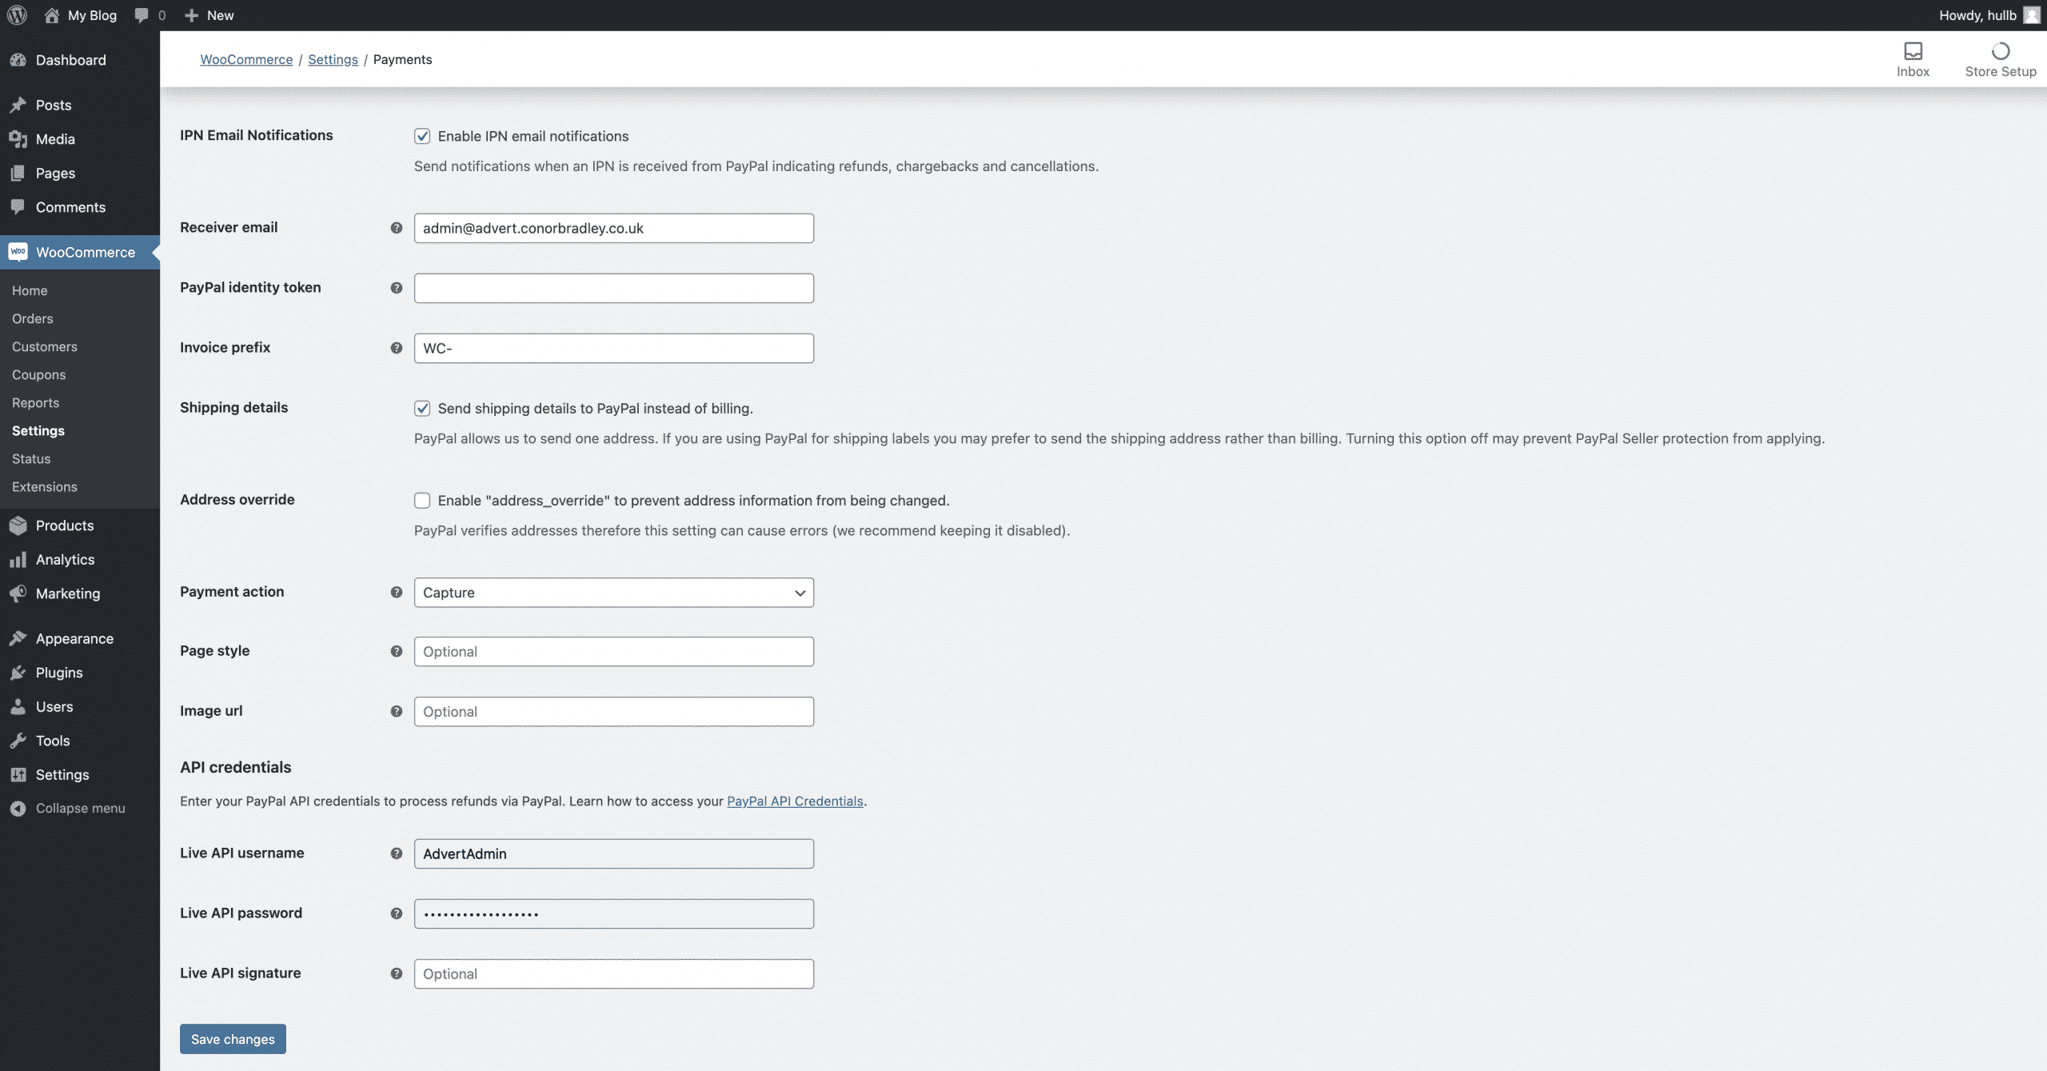Viewport: 2047px width, 1071px height.
Task: Disable IPN email notifications checkbox
Action: (422, 136)
